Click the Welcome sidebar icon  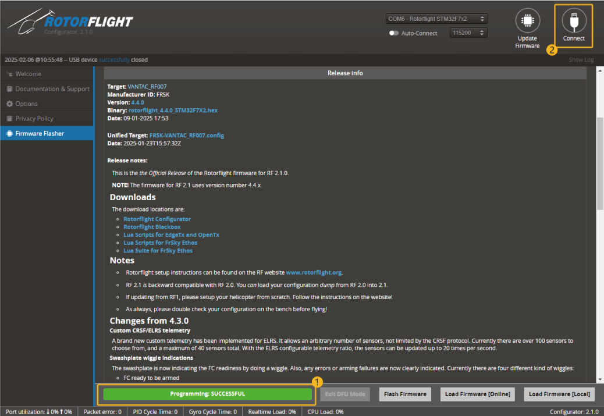coord(9,74)
